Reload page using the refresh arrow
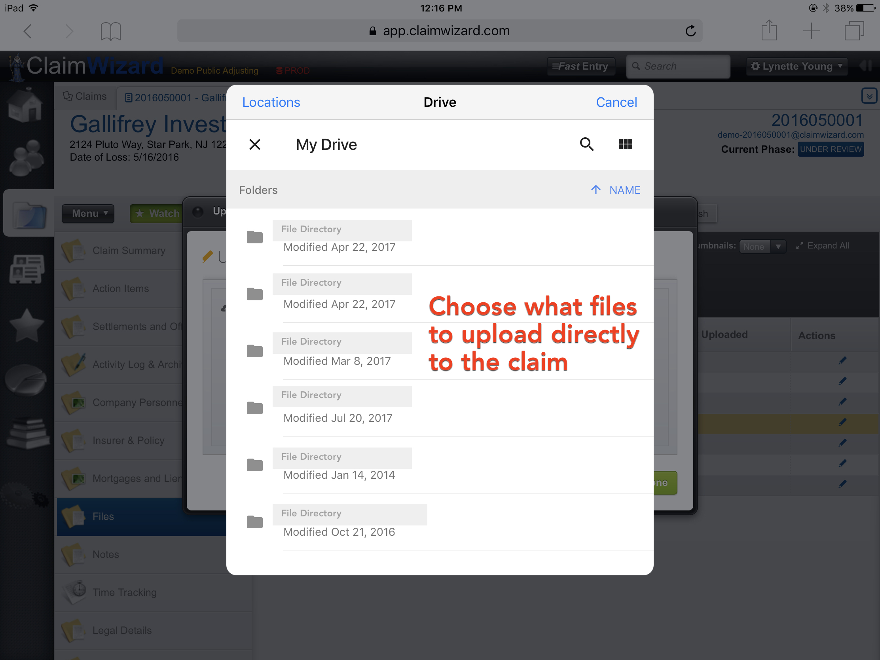This screenshot has height=660, width=880. (x=690, y=30)
